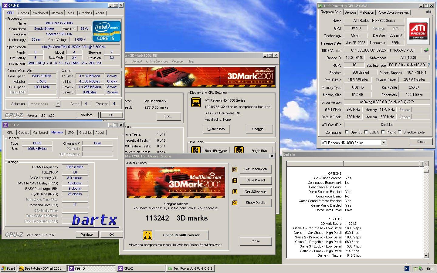Click the Driver Version ati2mtag field

[x=387, y=102]
